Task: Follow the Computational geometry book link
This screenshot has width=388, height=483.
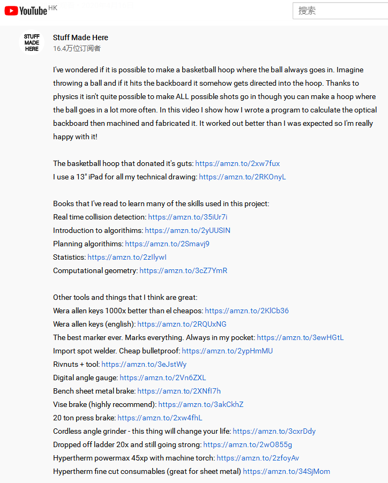Action: pos(183,270)
